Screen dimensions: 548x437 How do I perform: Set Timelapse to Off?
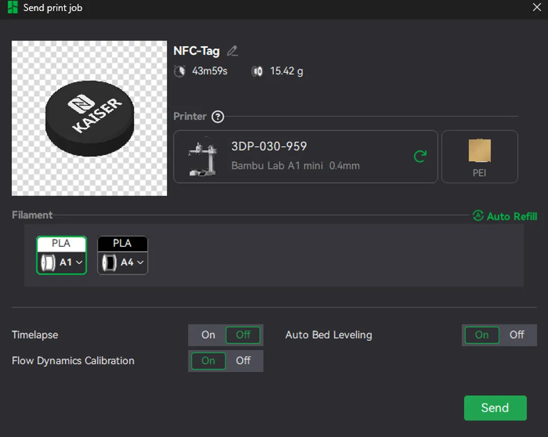[x=243, y=335]
